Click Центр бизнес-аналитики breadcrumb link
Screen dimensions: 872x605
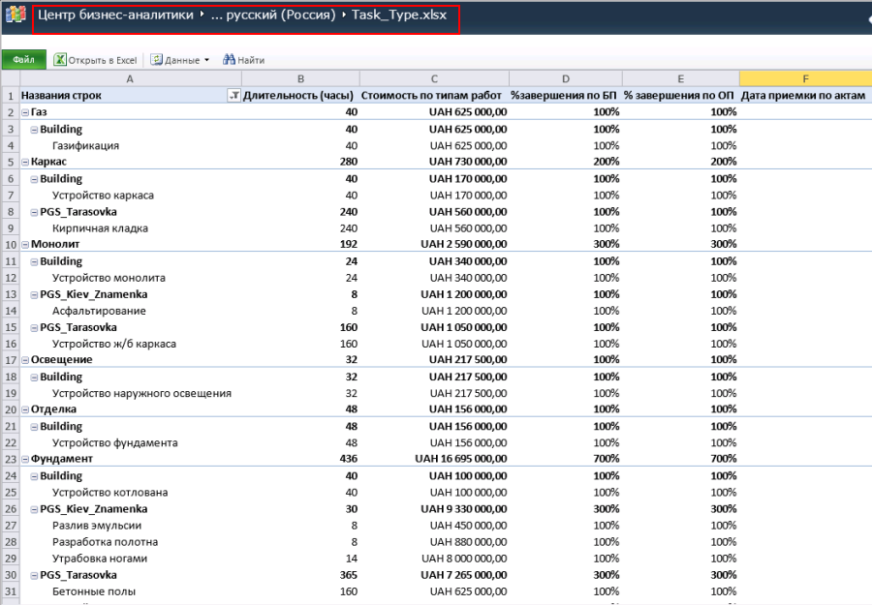115,15
